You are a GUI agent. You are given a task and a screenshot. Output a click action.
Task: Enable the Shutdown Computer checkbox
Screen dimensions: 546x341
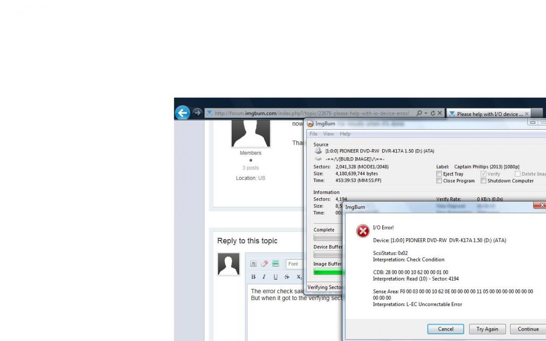484,181
